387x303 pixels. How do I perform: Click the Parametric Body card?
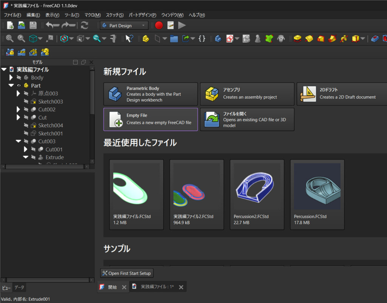coord(150,94)
